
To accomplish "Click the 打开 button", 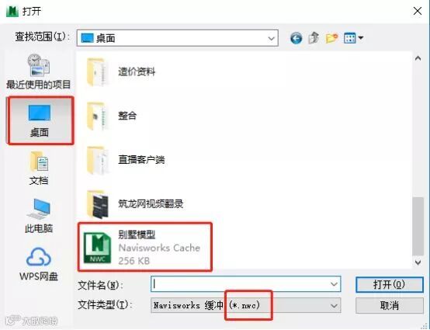I will [x=390, y=284].
